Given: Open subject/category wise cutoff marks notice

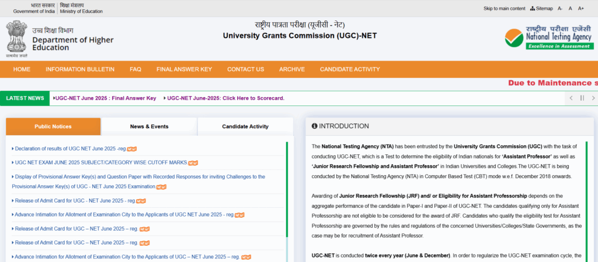Looking at the screenshot, I should pos(100,162).
